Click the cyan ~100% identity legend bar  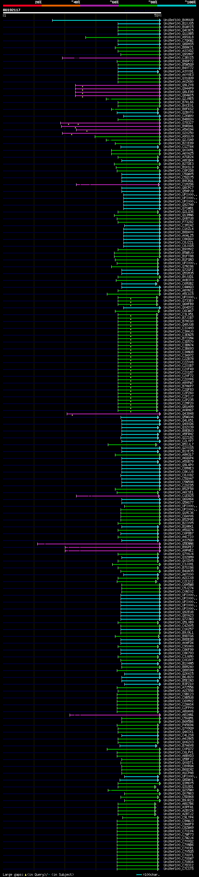tap(177, 6)
